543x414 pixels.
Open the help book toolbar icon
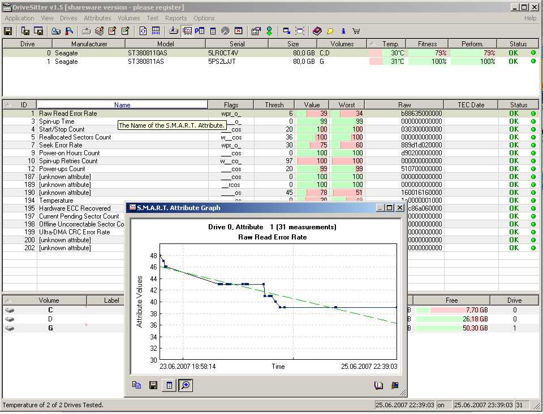point(317,31)
